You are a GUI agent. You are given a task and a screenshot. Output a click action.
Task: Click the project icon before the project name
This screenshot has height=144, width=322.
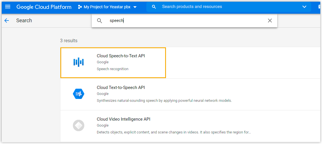[x=80, y=7]
